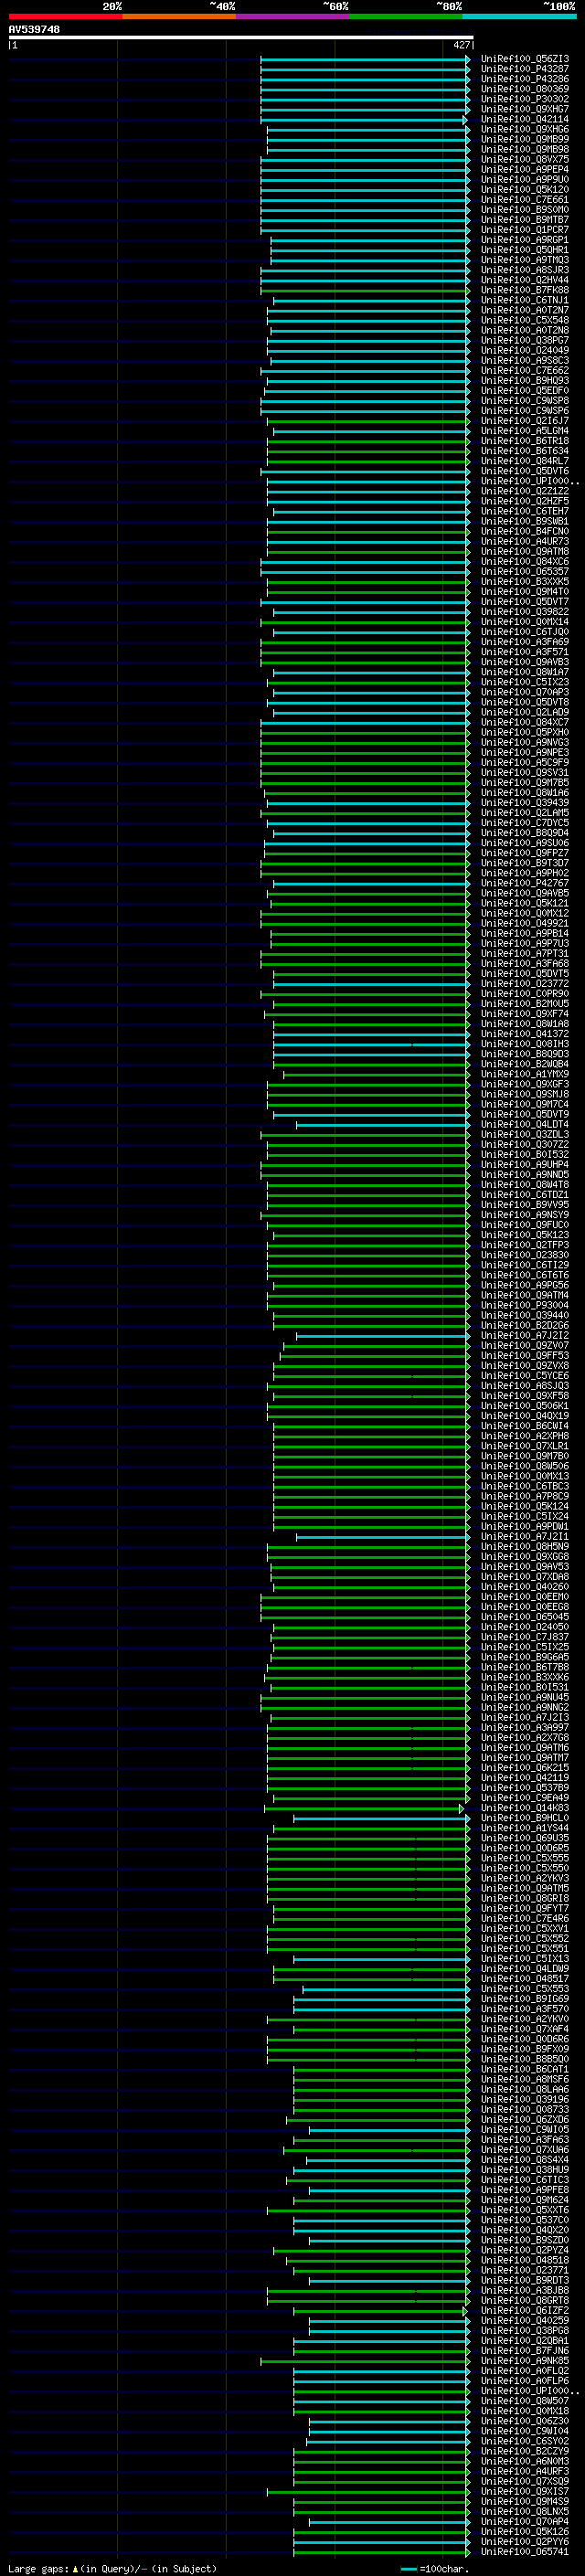
Task: Click the UniRef100_Q9XHG7 entry
Action: (524, 109)
